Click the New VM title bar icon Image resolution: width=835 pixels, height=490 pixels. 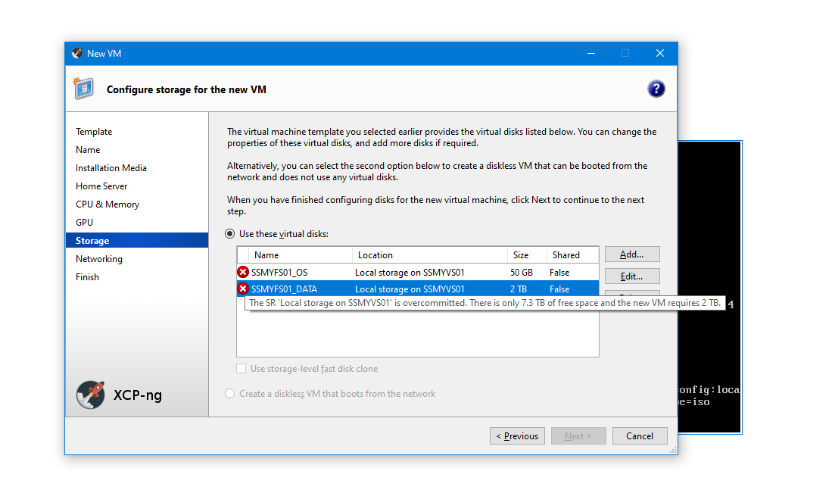click(77, 53)
